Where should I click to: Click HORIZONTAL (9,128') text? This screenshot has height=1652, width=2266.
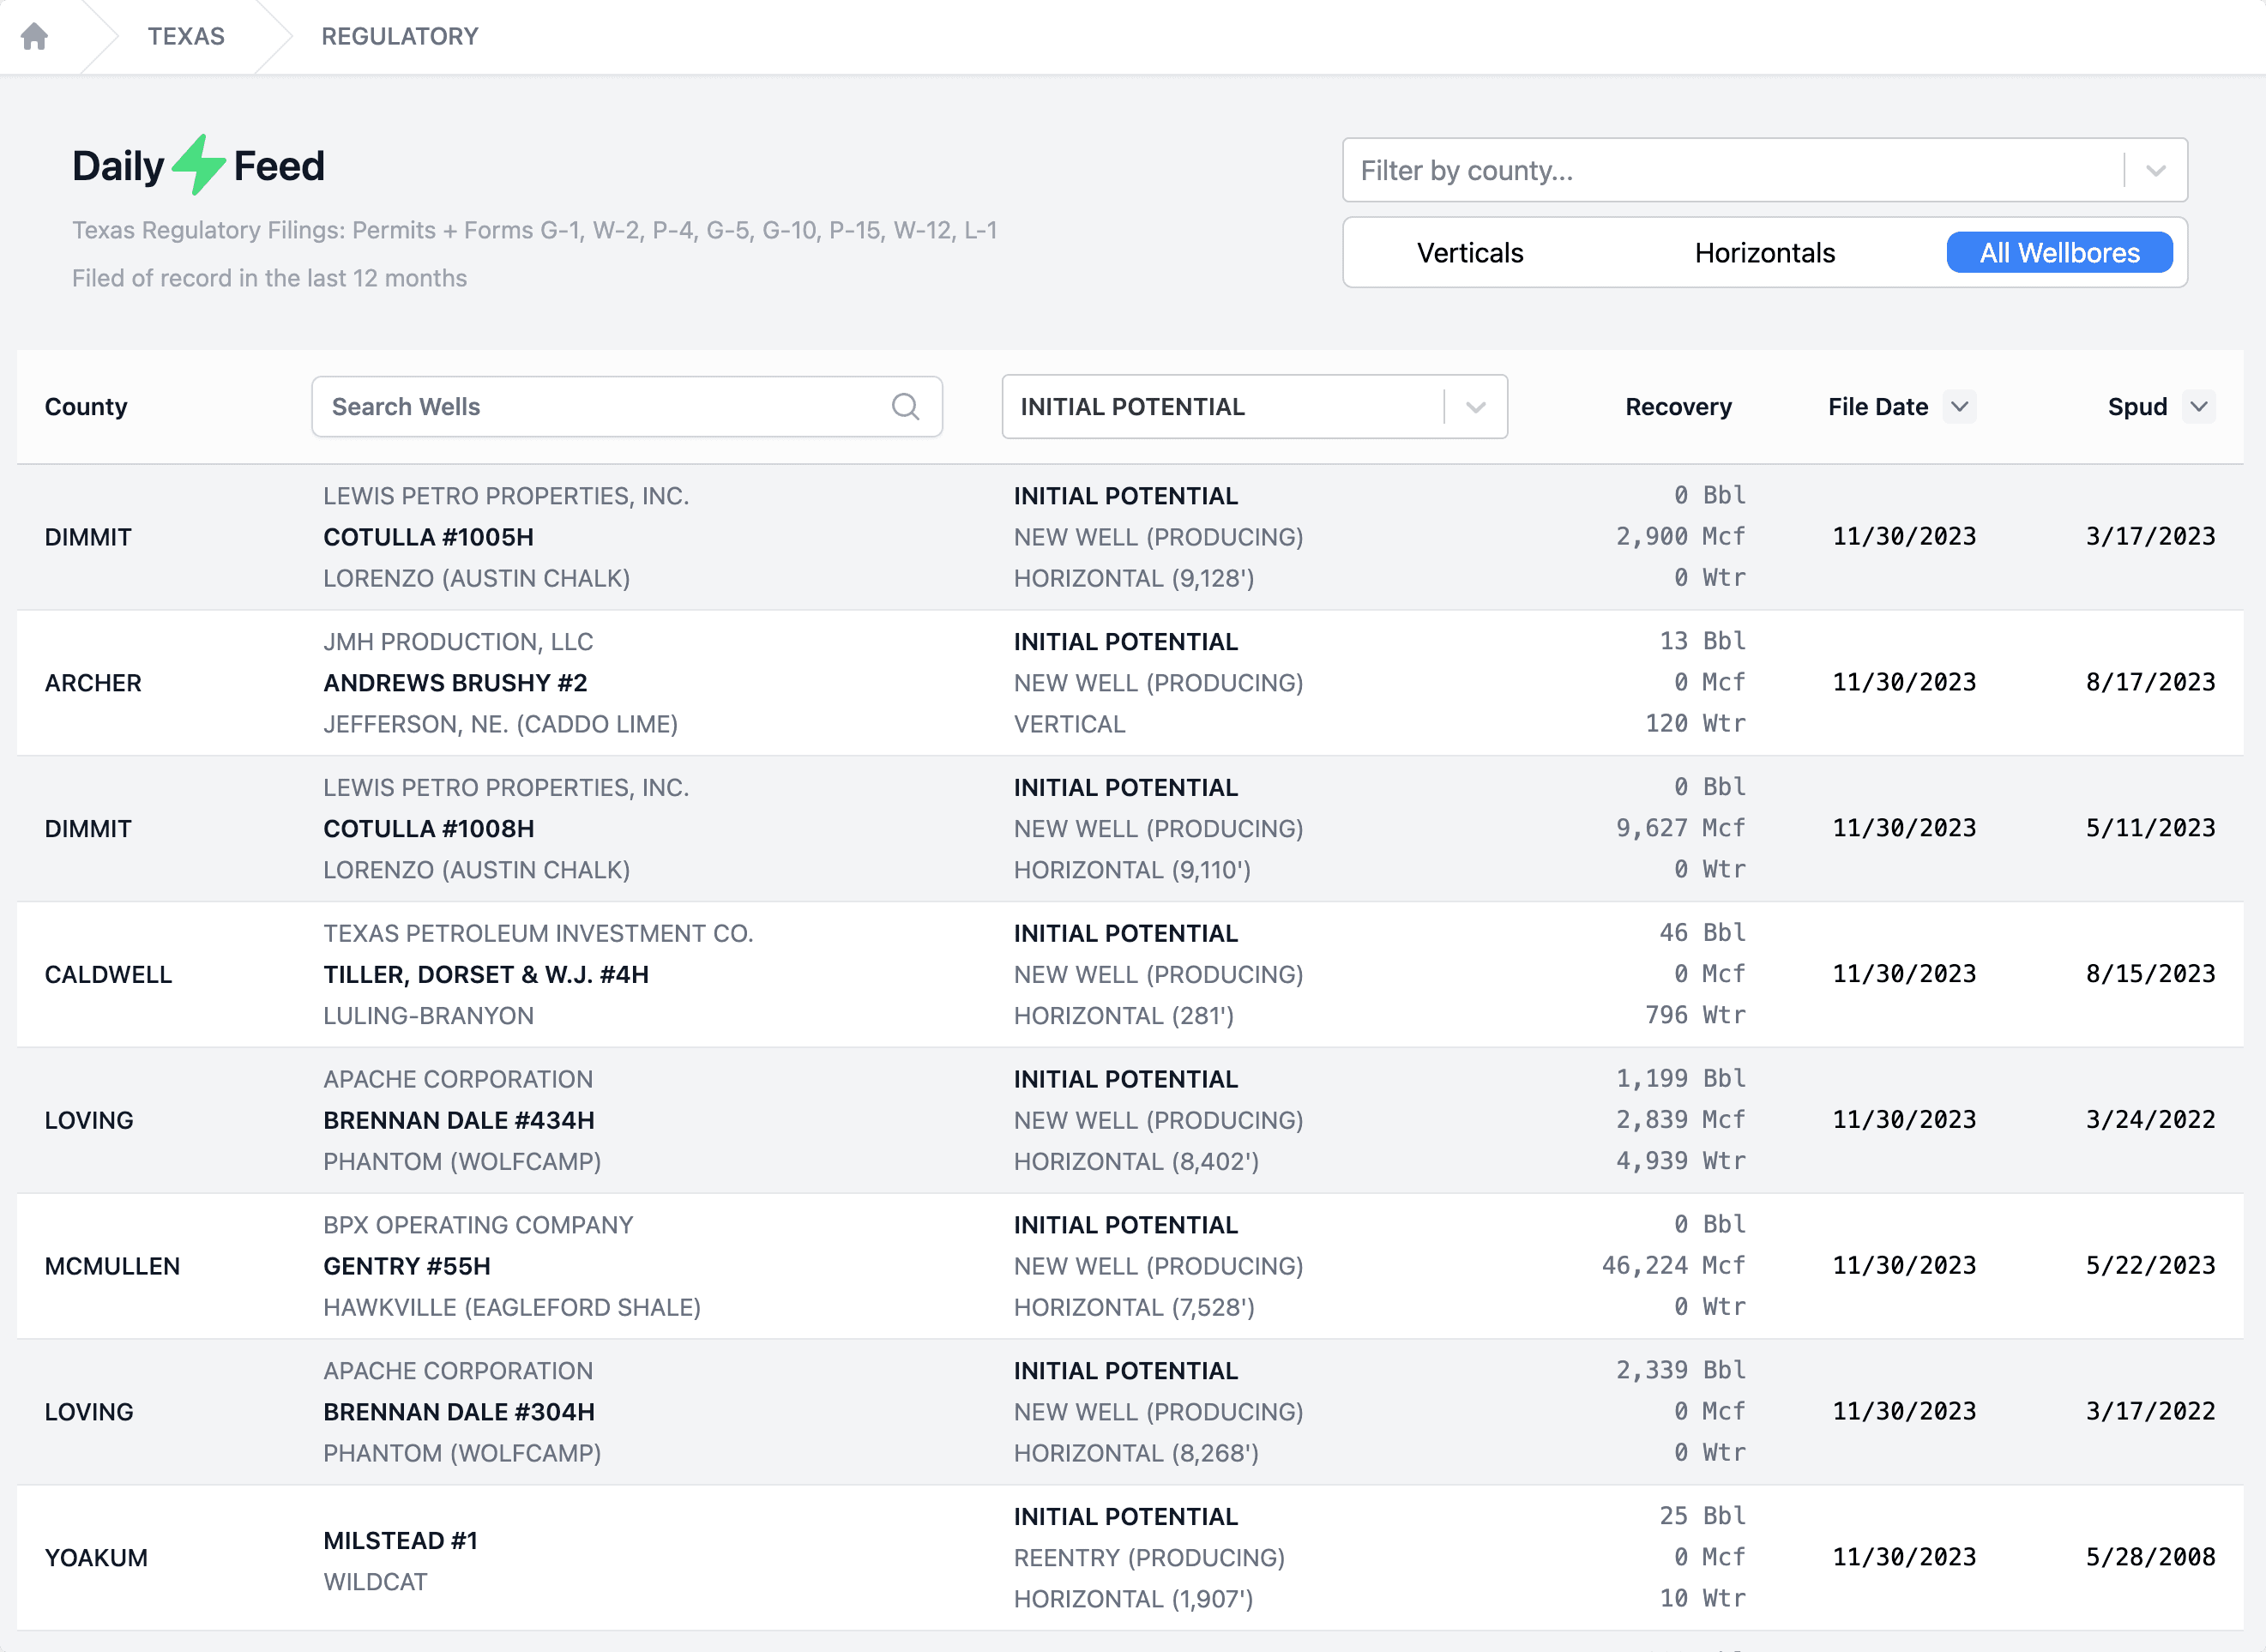tap(1134, 579)
